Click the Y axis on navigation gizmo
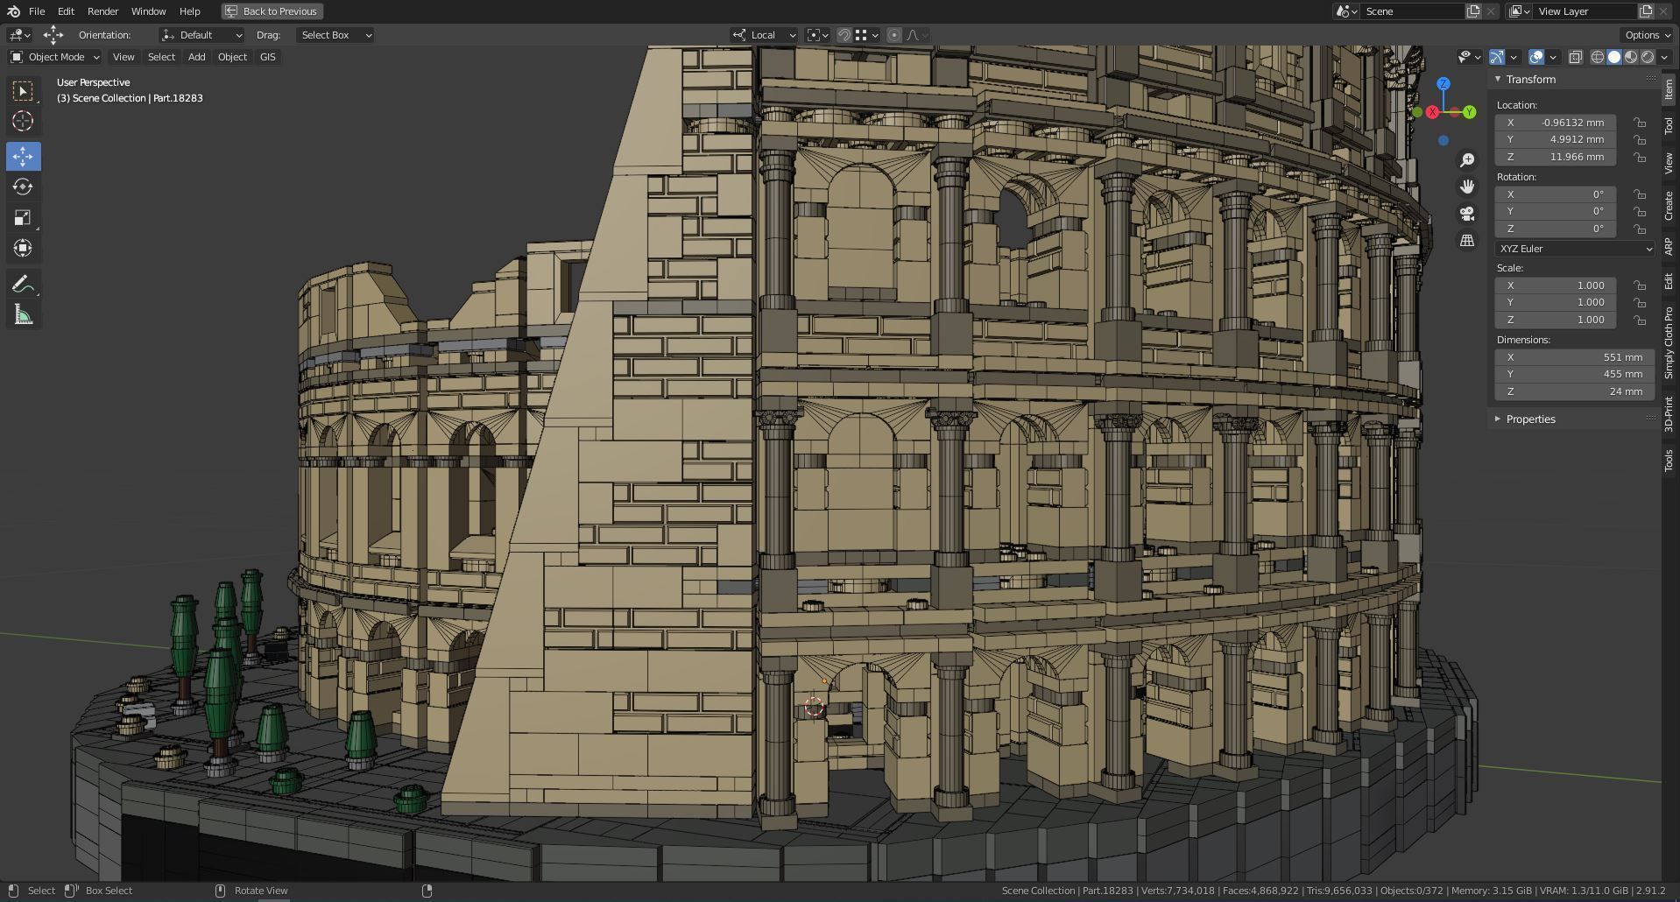 pos(1469,112)
